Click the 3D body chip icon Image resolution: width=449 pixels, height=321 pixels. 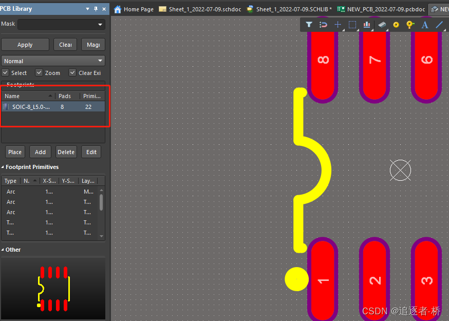pyautogui.click(x=381, y=24)
